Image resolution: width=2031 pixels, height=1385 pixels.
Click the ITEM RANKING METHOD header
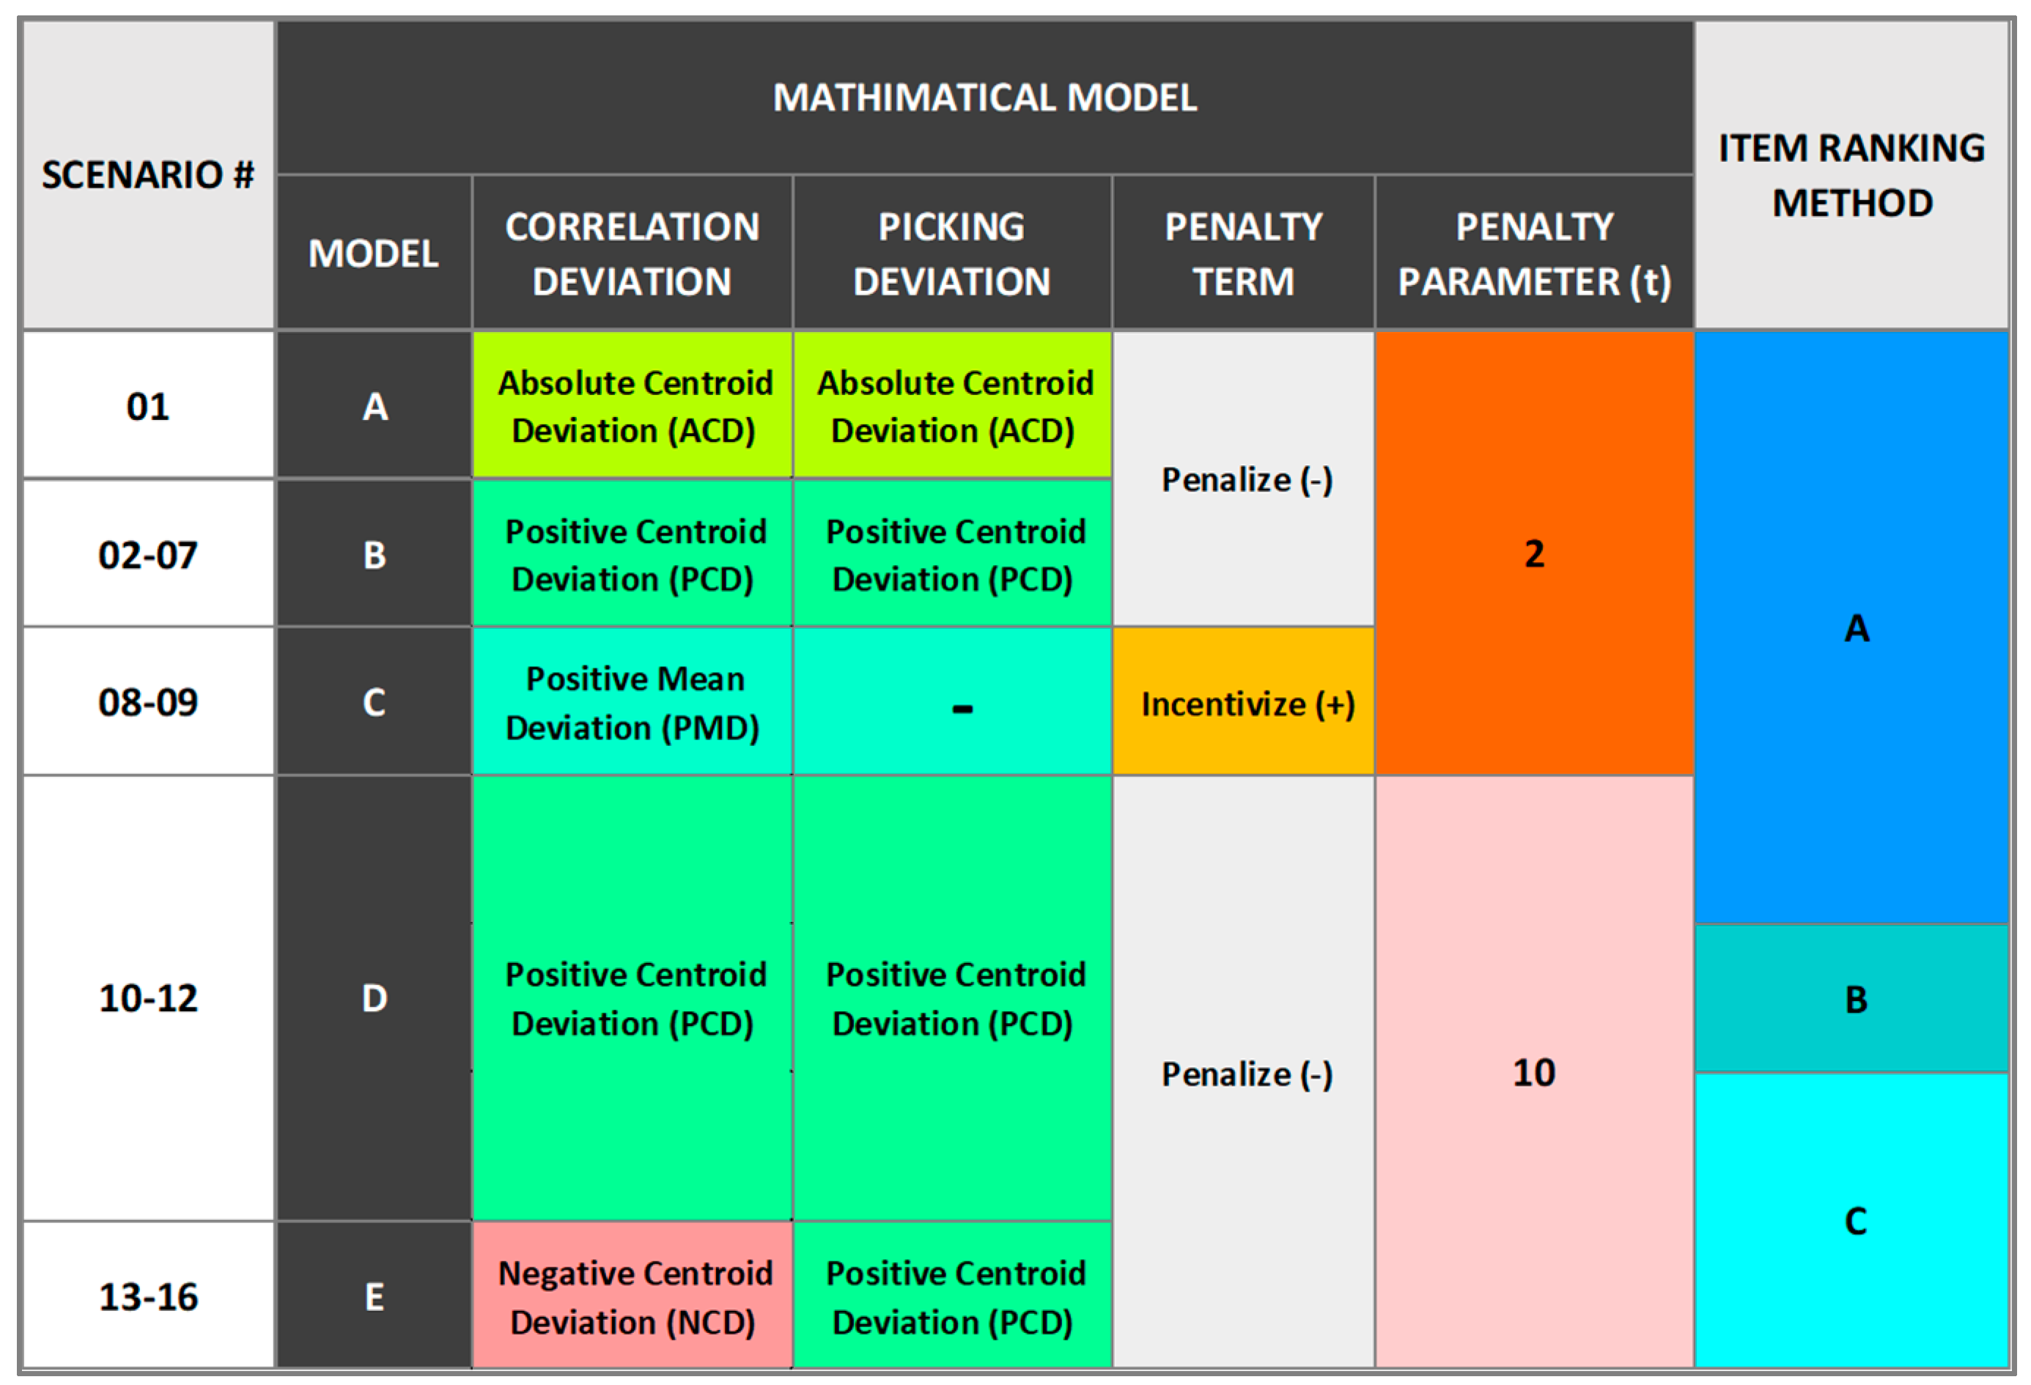[1852, 174]
